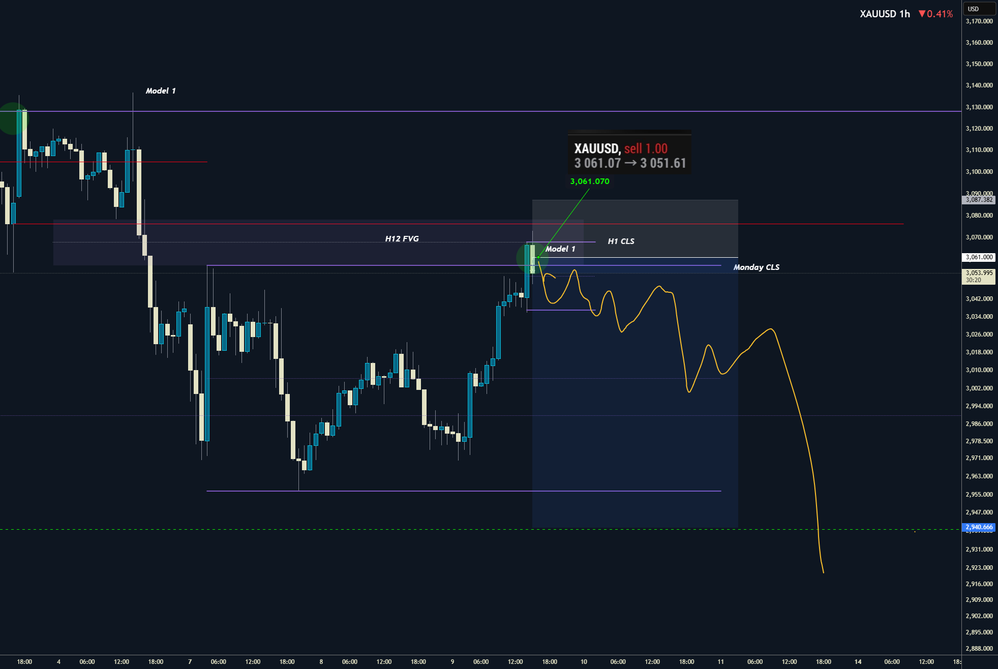
Task: Select the Monday CLS text label
Action: 756,267
